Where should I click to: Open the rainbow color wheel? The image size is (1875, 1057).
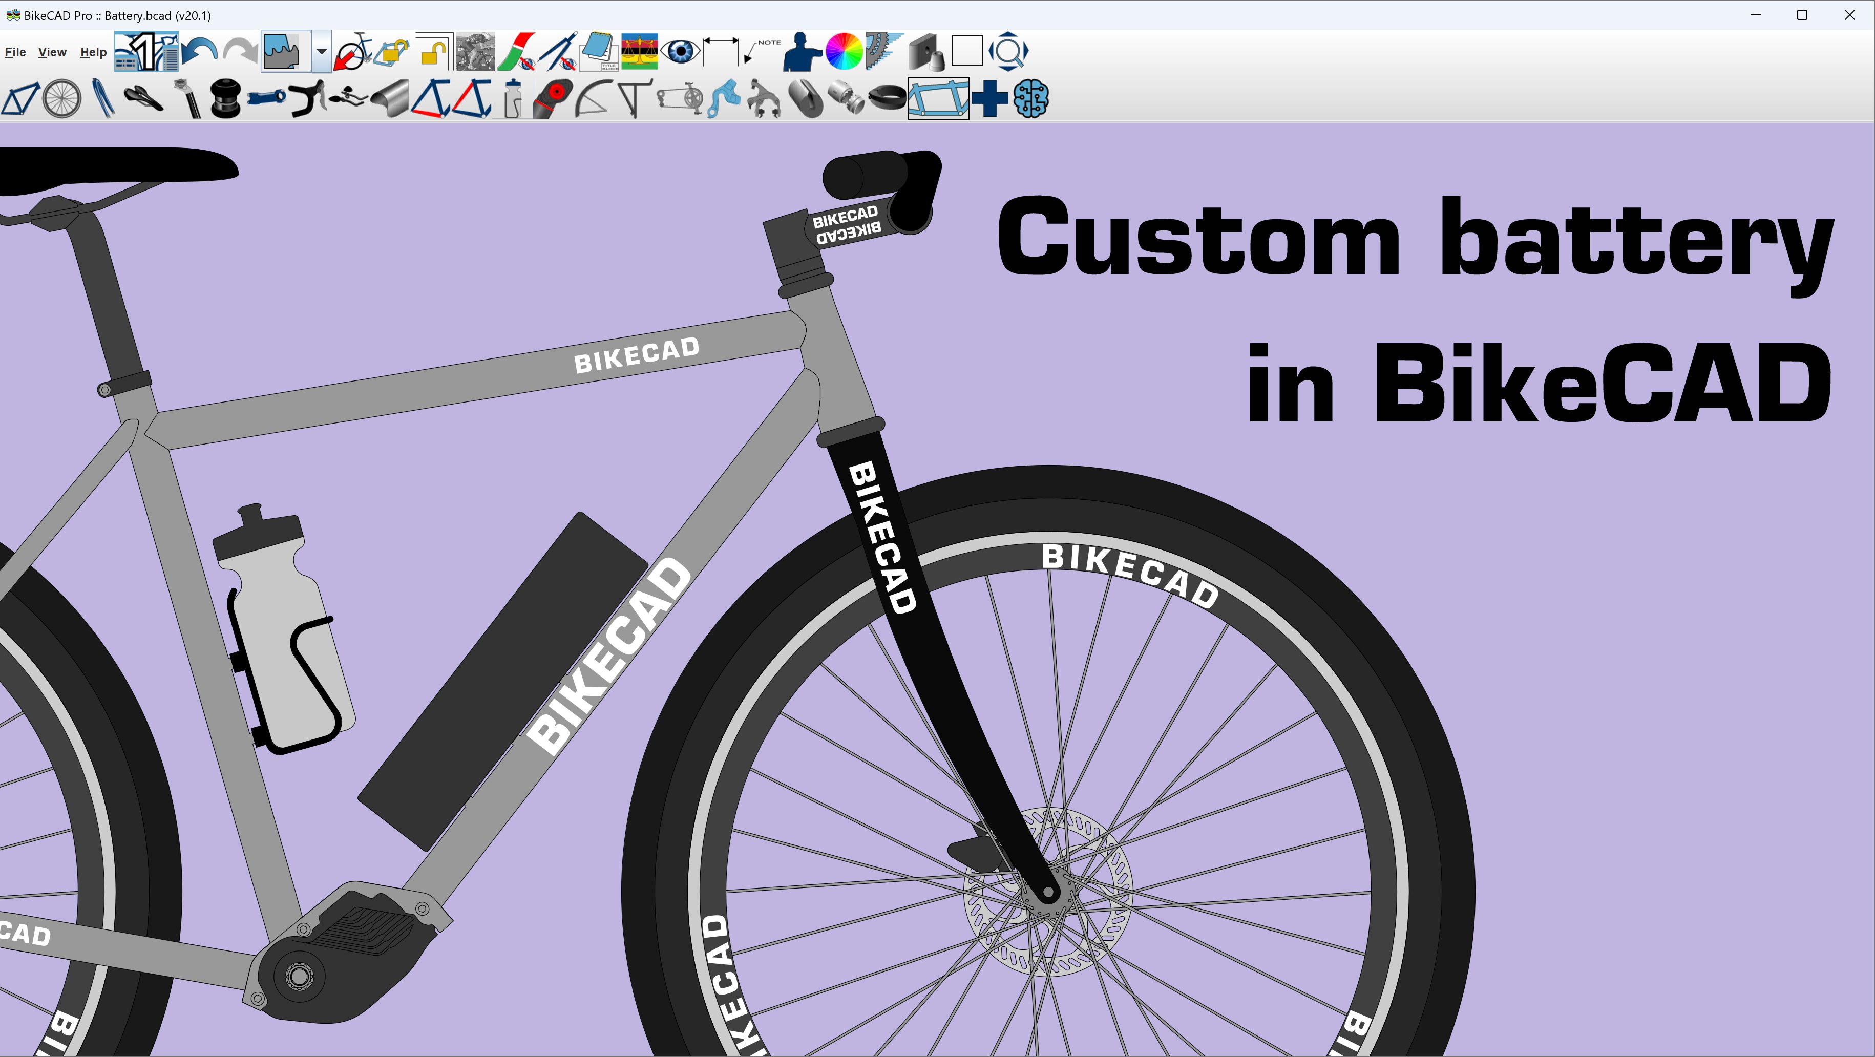pyautogui.click(x=845, y=52)
